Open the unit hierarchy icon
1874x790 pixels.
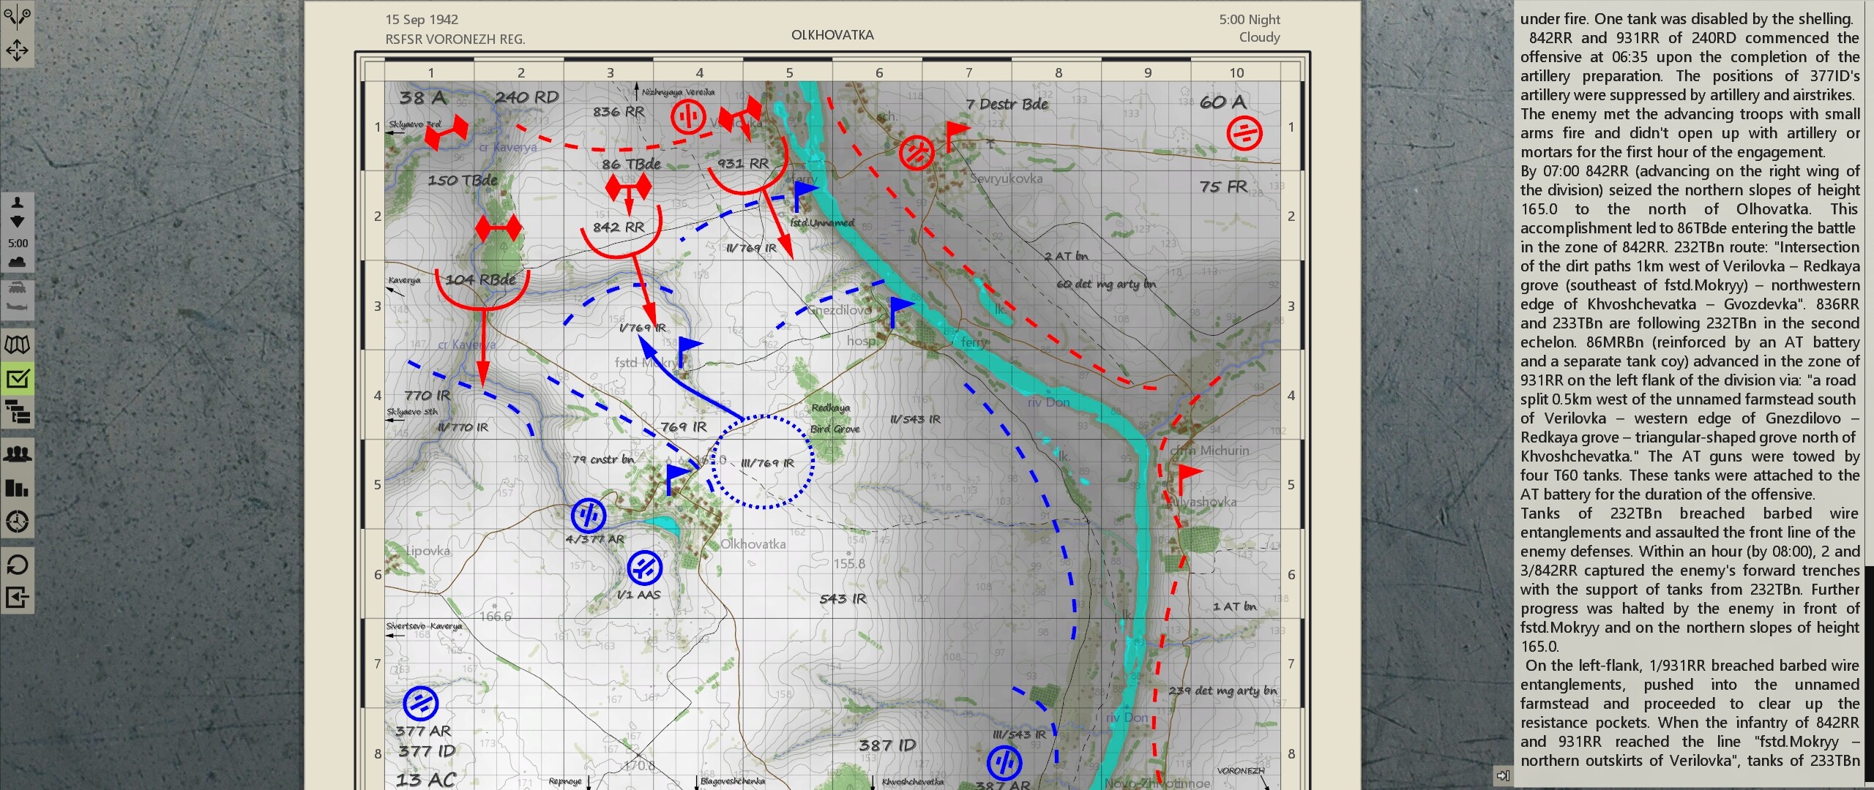coord(18,413)
